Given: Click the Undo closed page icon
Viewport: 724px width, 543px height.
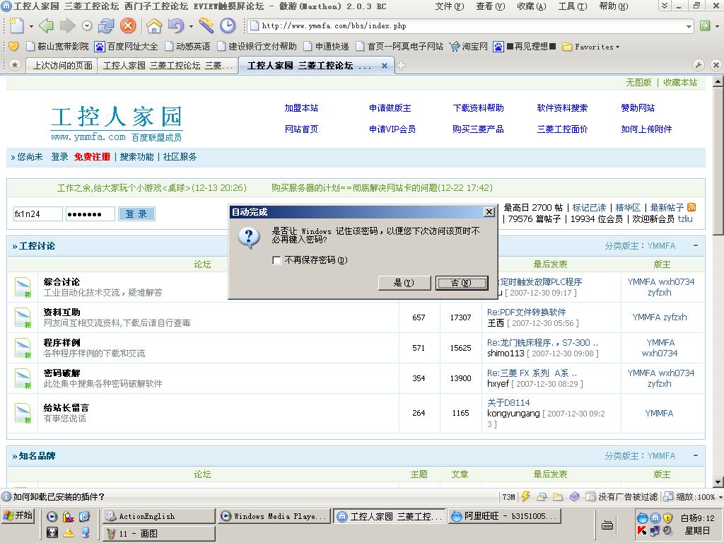Looking at the screenshot, I should coord(175,26).
